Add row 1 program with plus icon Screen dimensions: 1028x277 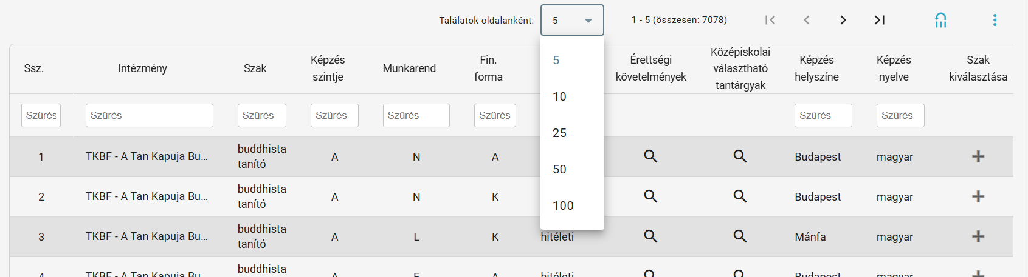tap(978, 156)
